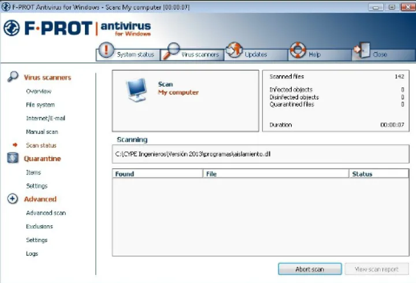Click the Updates globe icon
This screenshot has height=283, width=416.
coord(233,50)
